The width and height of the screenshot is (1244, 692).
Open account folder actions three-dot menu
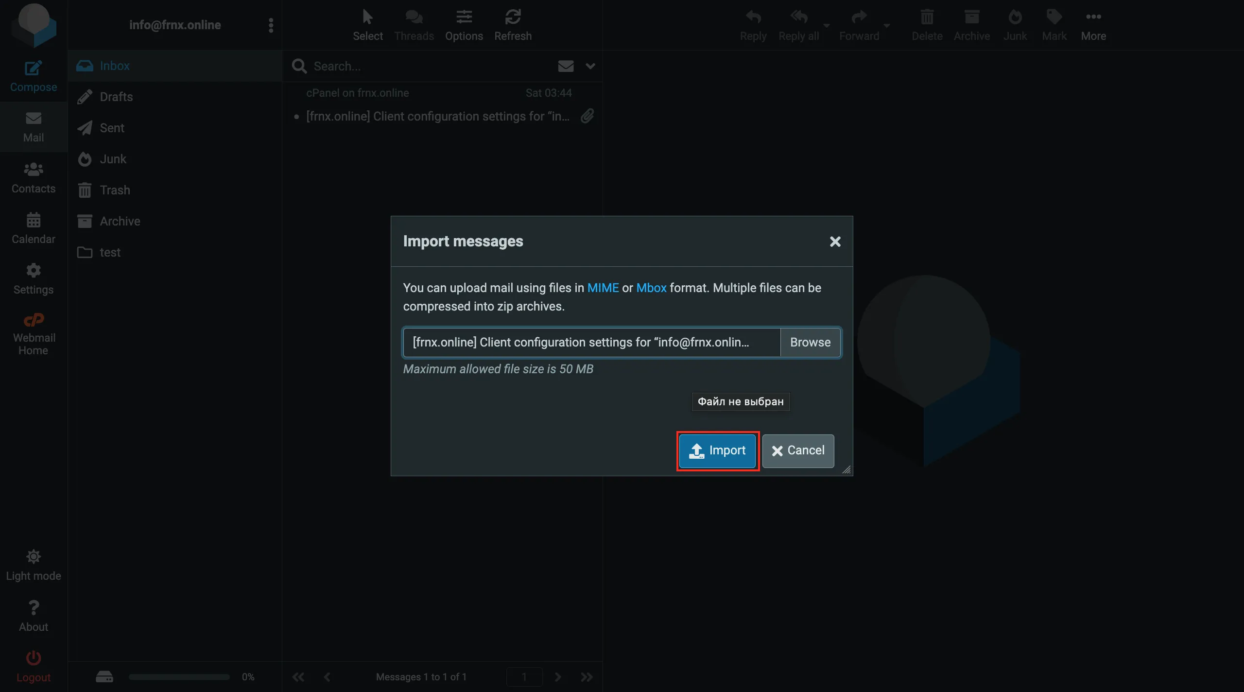[x=271, y=25]
